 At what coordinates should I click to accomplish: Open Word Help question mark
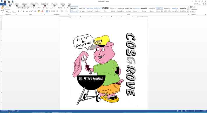tap(193, 1)
